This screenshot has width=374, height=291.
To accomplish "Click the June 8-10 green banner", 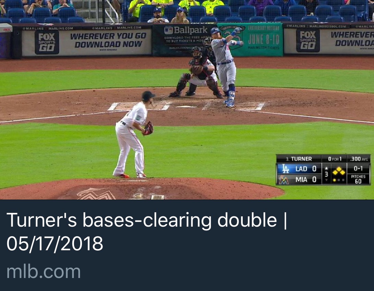I will click(251, 39).
